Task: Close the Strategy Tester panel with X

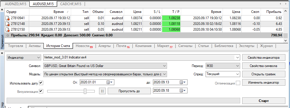Action: pyautogui.click(x=2, y=53)
